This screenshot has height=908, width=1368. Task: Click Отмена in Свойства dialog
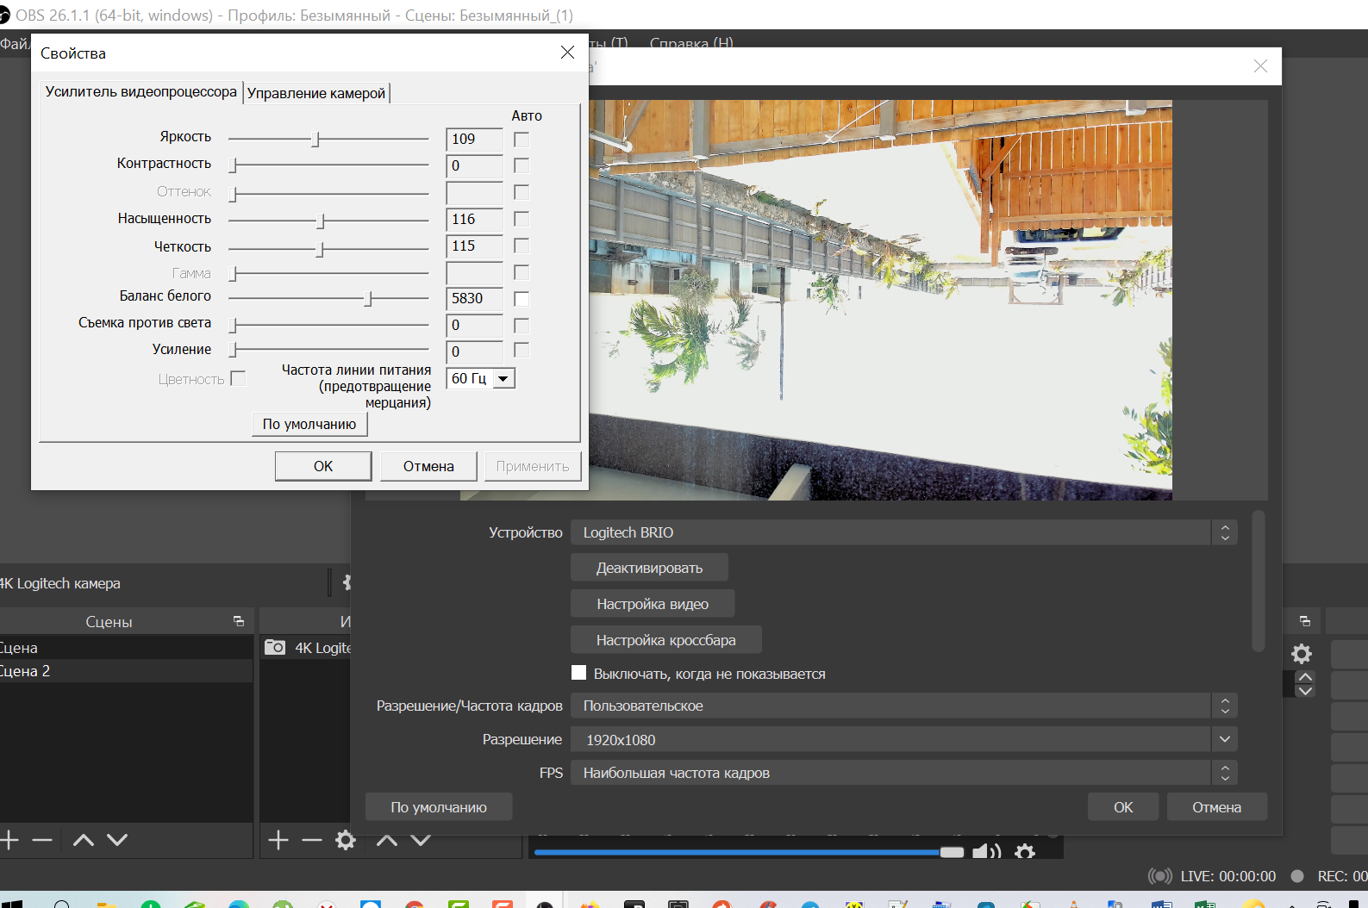pos(428,466)
